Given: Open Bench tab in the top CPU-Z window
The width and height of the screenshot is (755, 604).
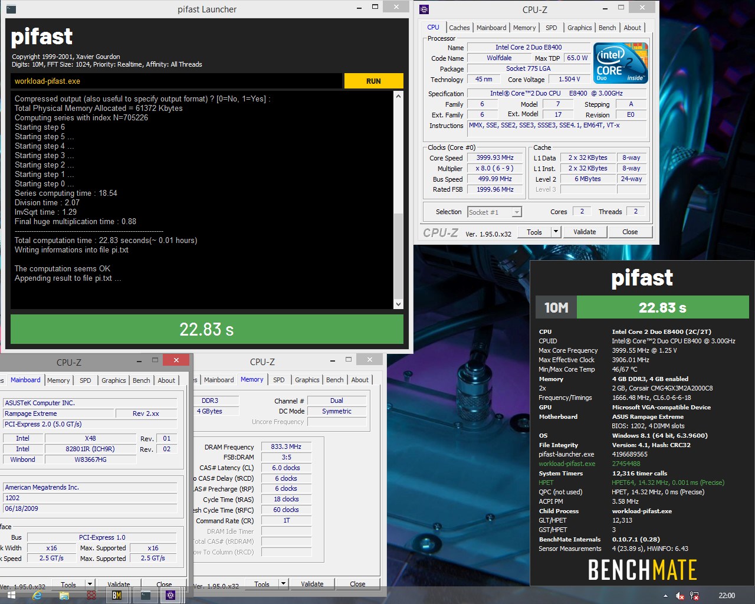Looking at the screenshot, I should [x=607, y=28].
